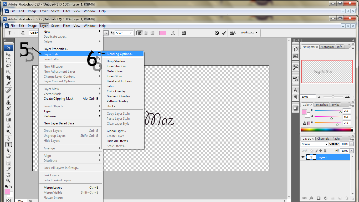The image size is (359, 202).
Task: Select the Slice tool
Action: 8,83
